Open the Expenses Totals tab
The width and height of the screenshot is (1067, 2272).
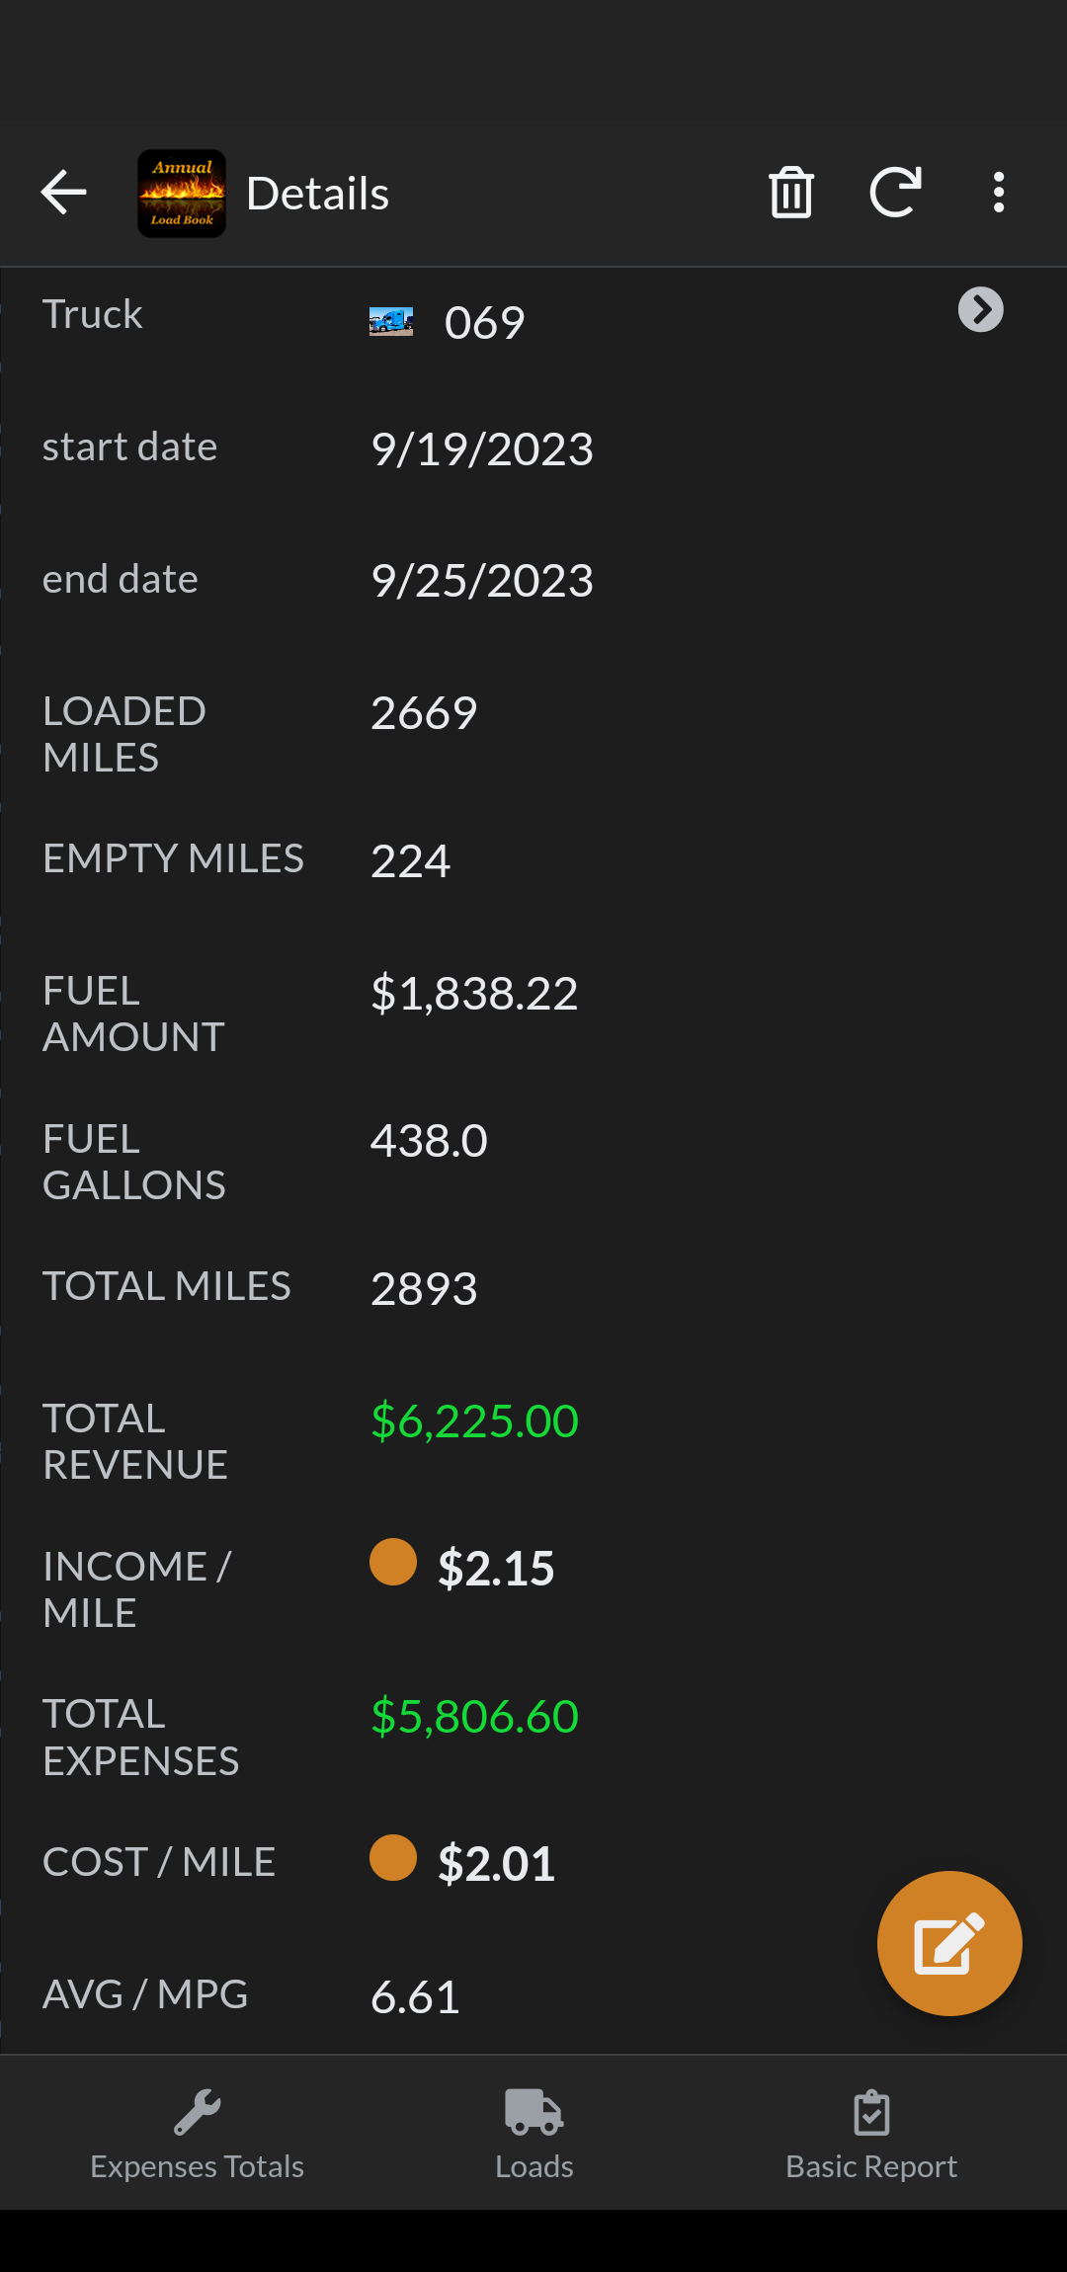click(x=198, y=2134)
